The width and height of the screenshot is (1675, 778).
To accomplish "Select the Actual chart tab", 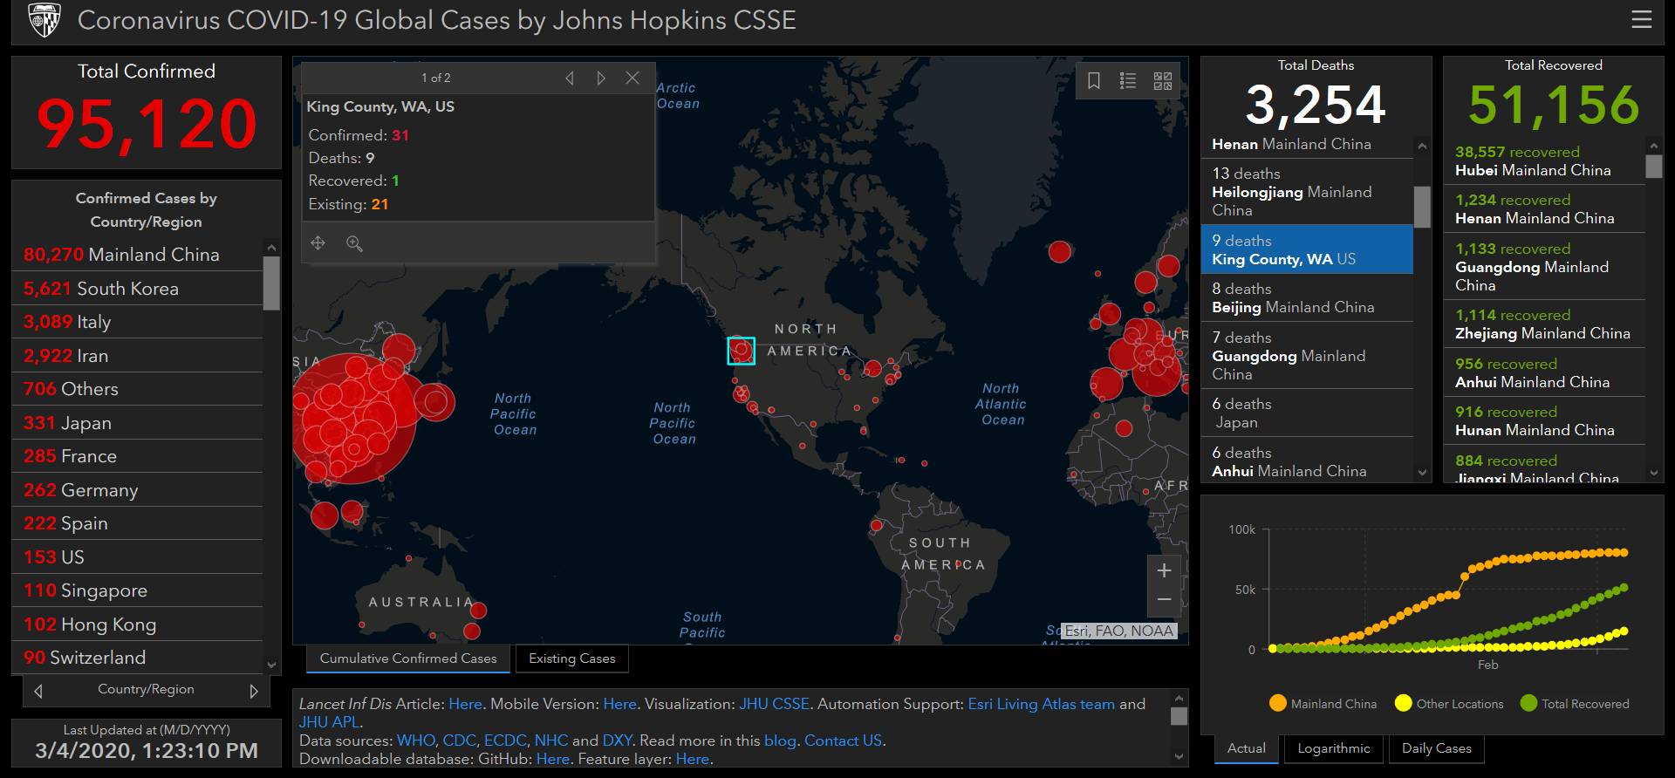I will (1247, 748).
